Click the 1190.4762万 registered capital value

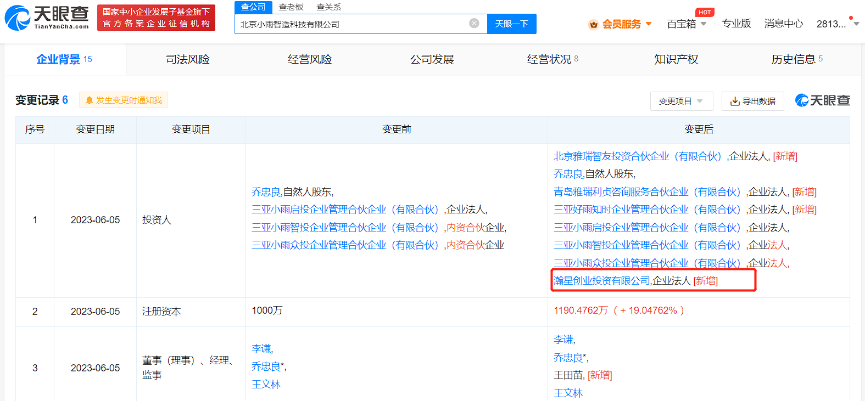(581, 310)
